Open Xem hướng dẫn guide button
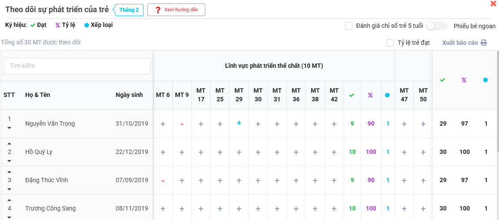Viewport: 499px width, 220px height. [x=176, y=10]
